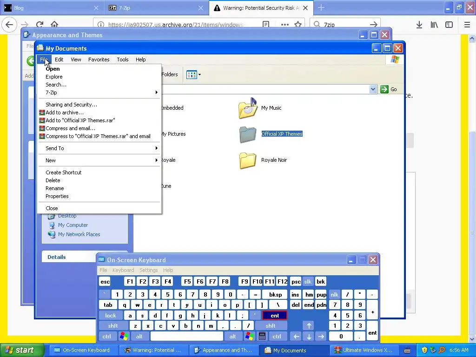Viewport: 476px width, 357px height.
Task: Open the Help menu in My Documents
Action: (140, 59)
